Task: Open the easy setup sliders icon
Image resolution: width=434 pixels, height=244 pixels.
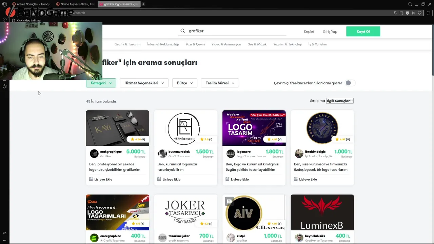Action: (429, 13)
